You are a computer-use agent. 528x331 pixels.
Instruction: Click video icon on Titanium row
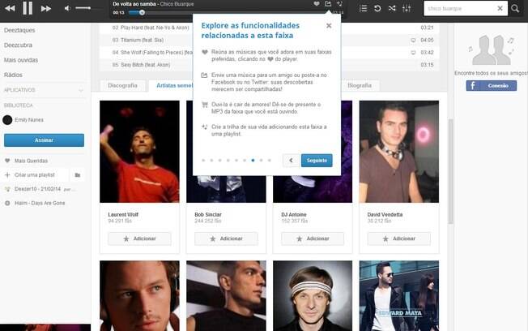(413, 40)
